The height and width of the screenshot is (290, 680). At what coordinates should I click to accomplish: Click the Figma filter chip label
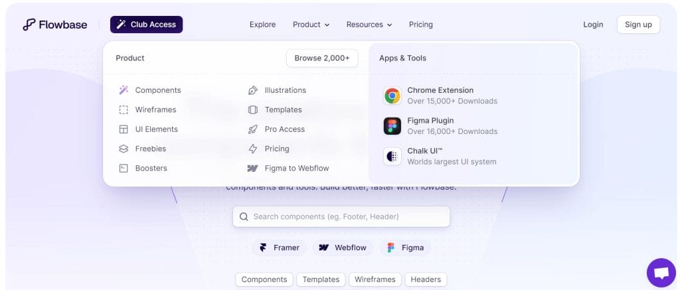[412, 248]
